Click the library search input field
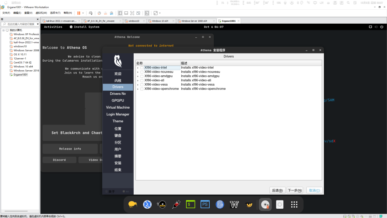Image resolution: width=387 pixels, height=218 pixels. (x=20, y=24)
